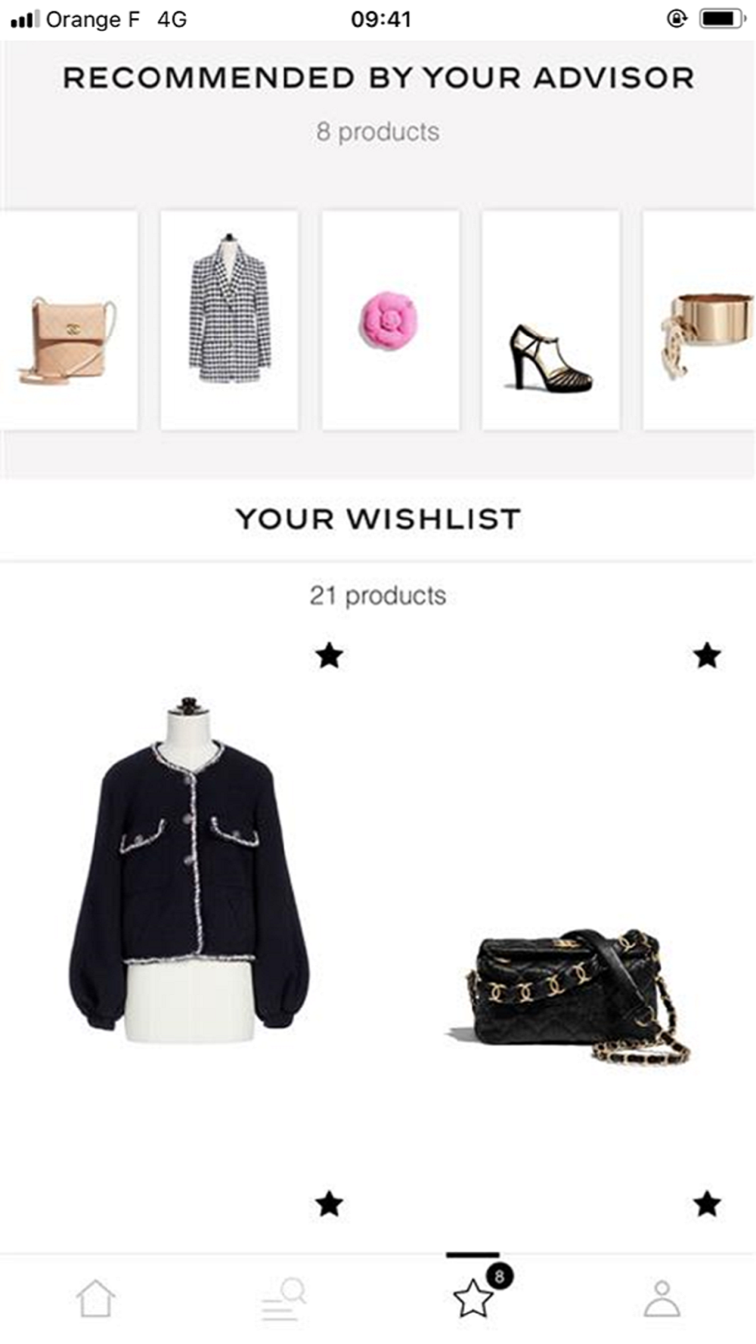Tap the 8 products count label
The height and width of the screenshot is (1344, 756).
point(378,132)
